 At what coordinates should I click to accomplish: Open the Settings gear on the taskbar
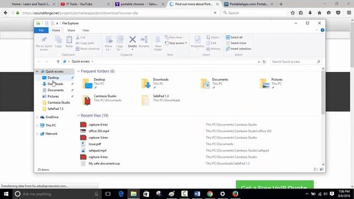(222, 194)
